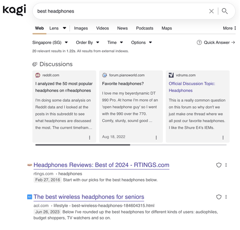This screenshot has height=230, width=240.
Task: Click the Kagi logo
Action: pos(14,10)
